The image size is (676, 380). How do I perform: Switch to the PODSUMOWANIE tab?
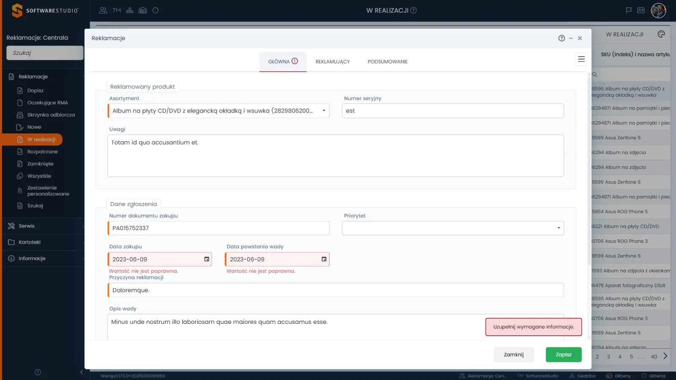387,62
